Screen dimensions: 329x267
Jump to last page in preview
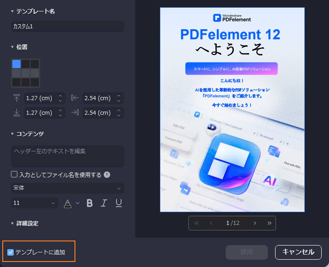(x=270, y=223)
